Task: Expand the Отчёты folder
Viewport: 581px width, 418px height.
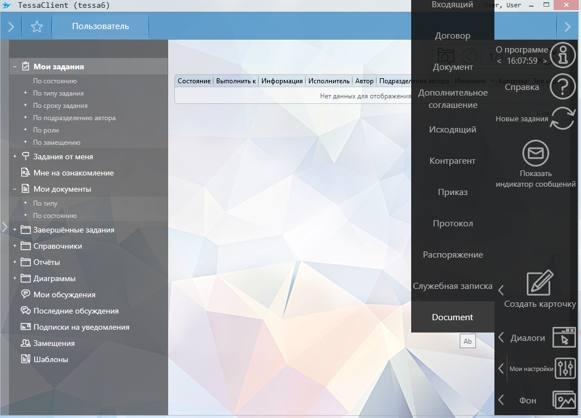Action: 15,262
